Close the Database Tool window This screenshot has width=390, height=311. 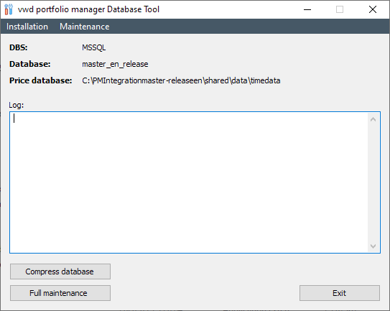[x=373, y=9]
